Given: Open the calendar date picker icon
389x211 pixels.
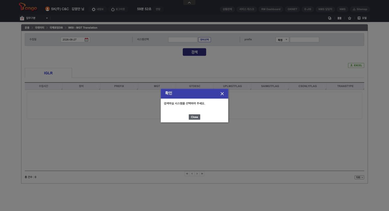Looking at the screenshot, I should click(87, 40).
